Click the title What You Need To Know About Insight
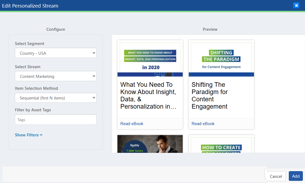The height and width of the screenshot is (183, 305). click(x=148, y=95)
